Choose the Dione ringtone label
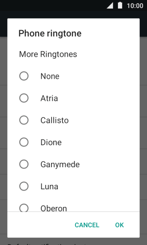147x245 pixels. (51, 142)
